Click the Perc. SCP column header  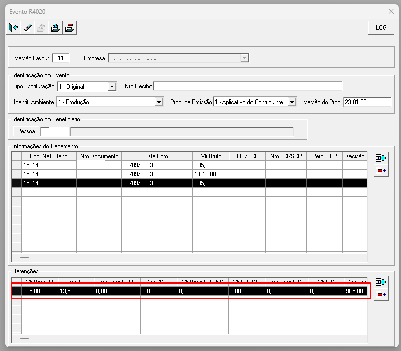(325, 156)
